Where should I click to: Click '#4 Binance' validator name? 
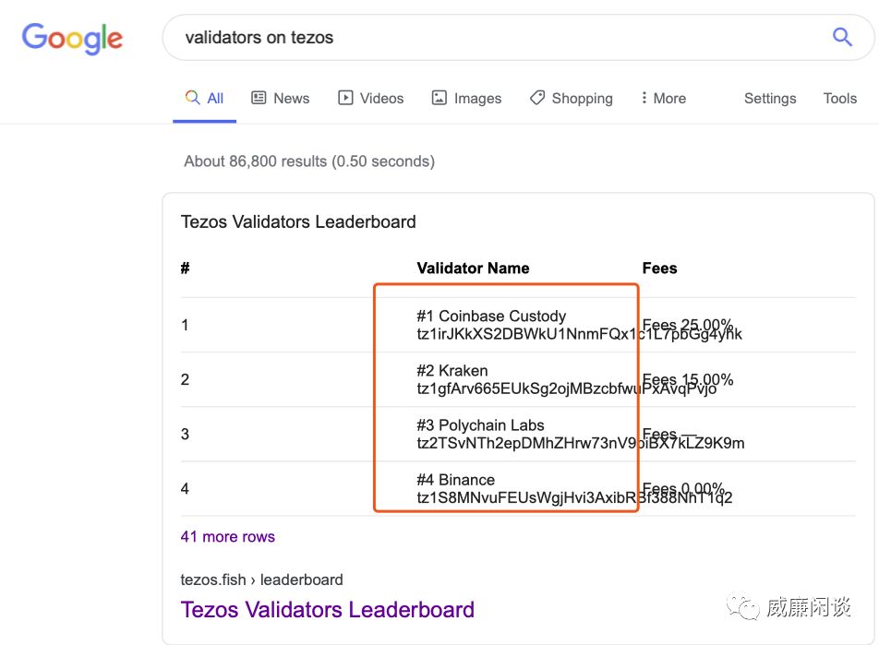[456, 480]
